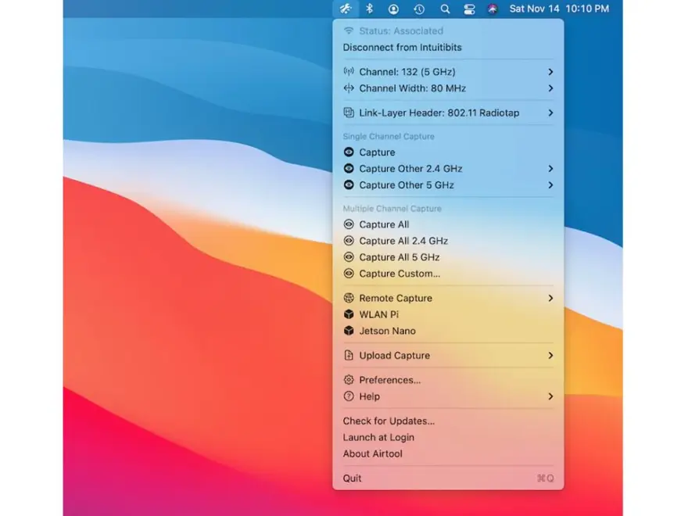Viewport: 688px width, 516px height.
Task: Click the eye icon for Capture Other 2.4 GHz
Action: (x=349, y=169)
